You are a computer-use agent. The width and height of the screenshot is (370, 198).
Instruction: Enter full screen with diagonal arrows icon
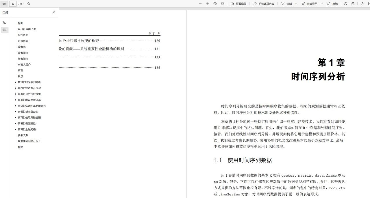pos(362,4)
